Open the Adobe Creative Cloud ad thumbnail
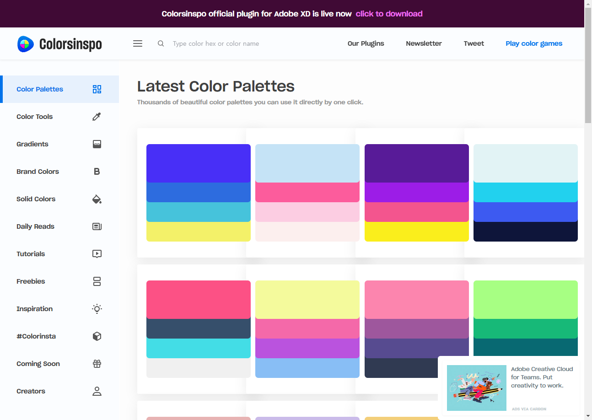Screen dimensions: 592x420 (477, 388)
